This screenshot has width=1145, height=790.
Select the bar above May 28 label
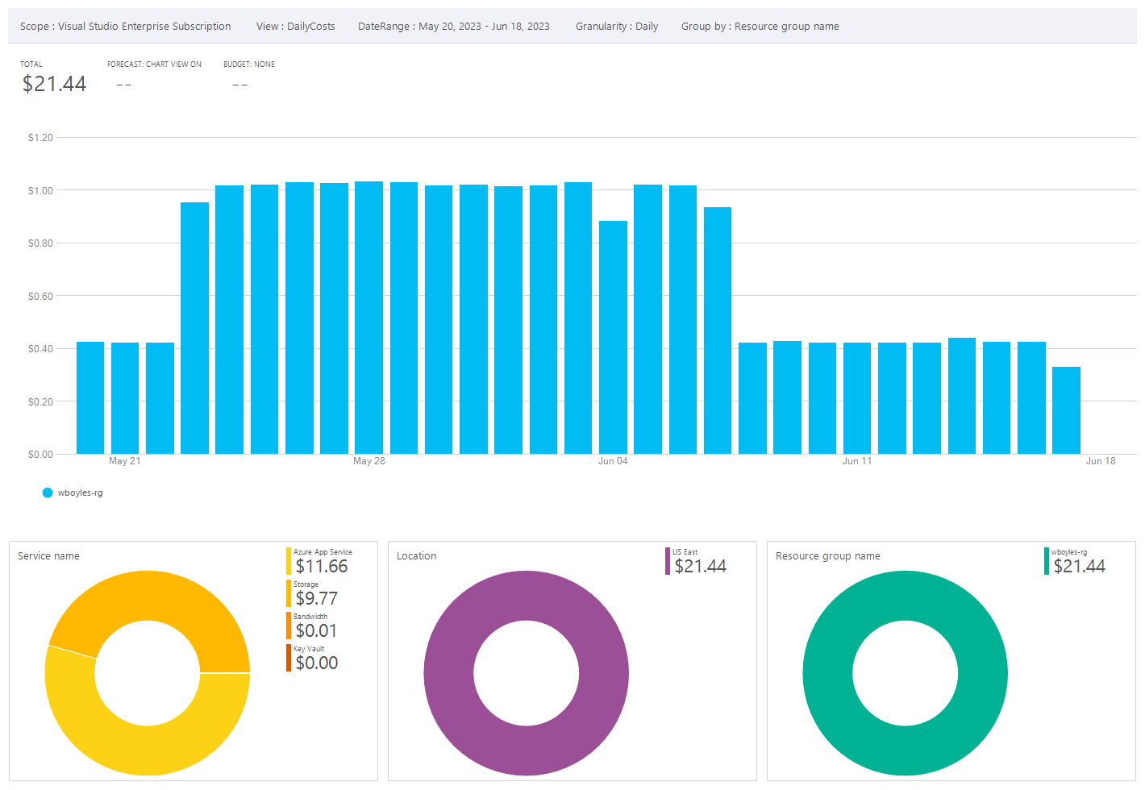(x=369, y=318)
